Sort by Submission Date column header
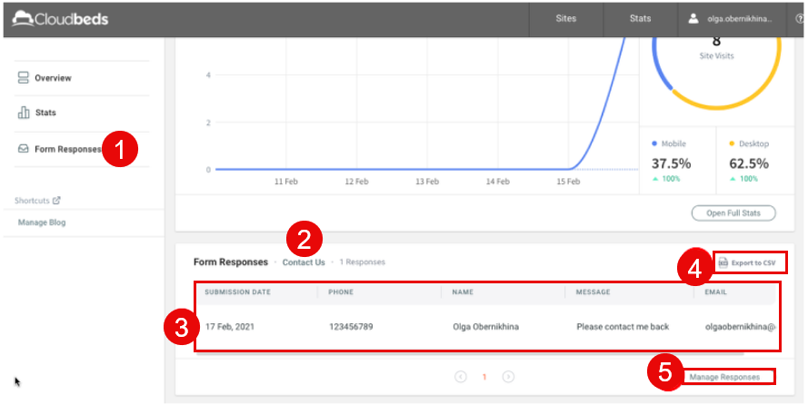Image resolution: width=808 pixels, height=405 pixels. [237, 292]
